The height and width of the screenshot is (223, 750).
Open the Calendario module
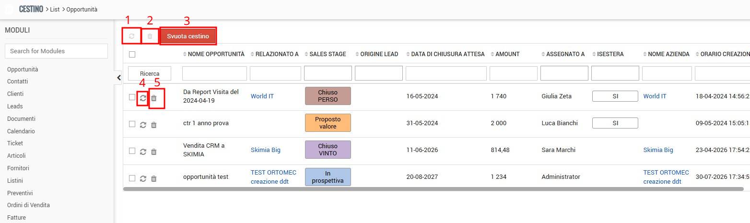[21, 131]
